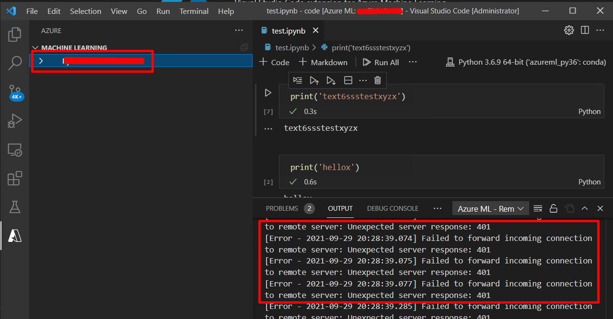Open the notebook settings gear icon

[569, 30]
